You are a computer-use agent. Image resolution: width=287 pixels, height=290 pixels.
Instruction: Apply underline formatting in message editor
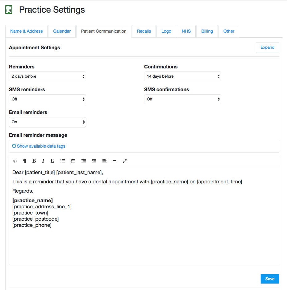(52, 161)
